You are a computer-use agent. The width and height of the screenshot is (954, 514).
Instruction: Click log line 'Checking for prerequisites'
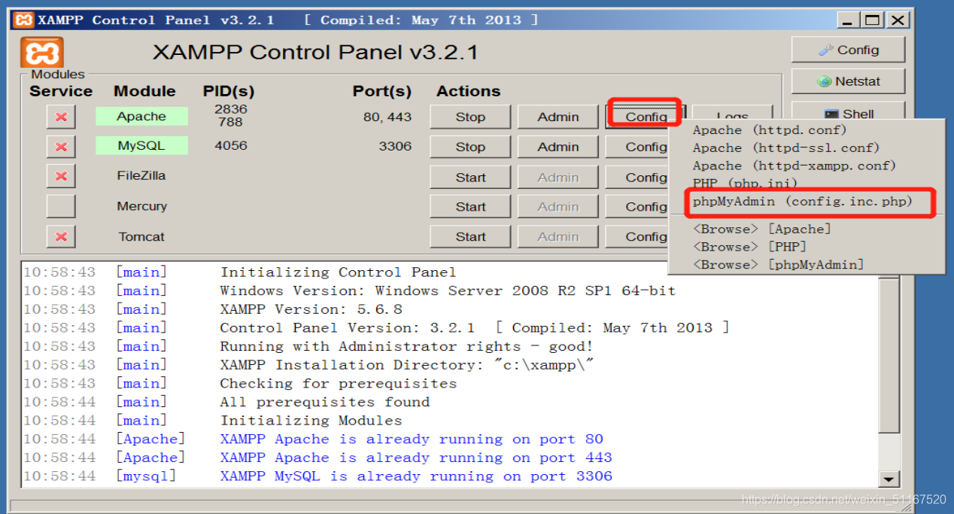(338, 383)
